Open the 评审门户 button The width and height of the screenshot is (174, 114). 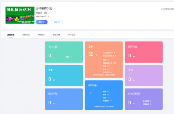[x=57, y=22]
